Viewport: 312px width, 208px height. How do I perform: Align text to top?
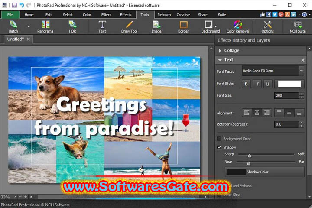279,113
